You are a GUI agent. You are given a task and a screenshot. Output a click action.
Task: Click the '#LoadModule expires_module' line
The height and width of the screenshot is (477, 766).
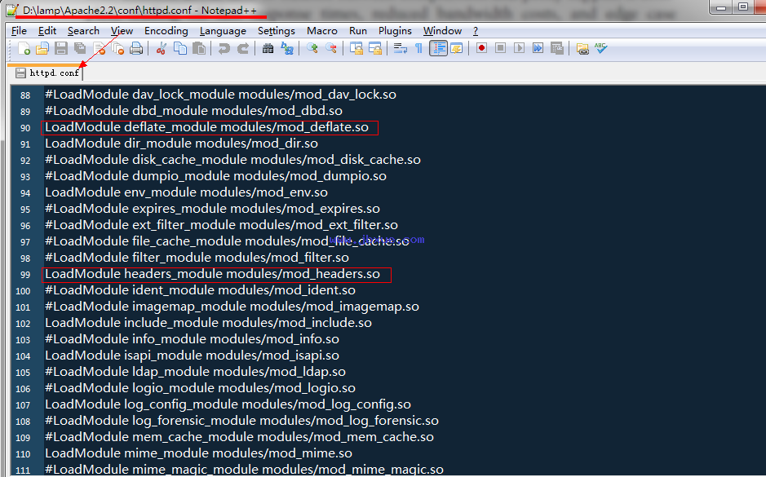point(213,209)
